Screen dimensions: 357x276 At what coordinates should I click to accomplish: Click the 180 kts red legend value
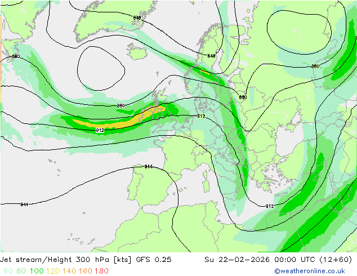pos(101,271)
